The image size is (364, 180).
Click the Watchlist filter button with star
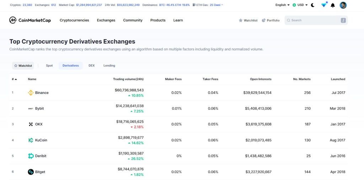click(x=23, y=66)
